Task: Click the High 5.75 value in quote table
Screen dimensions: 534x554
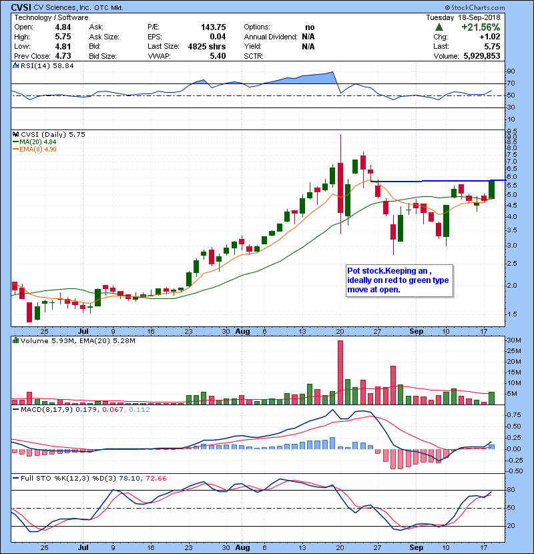Action: (x=63, y=37)
